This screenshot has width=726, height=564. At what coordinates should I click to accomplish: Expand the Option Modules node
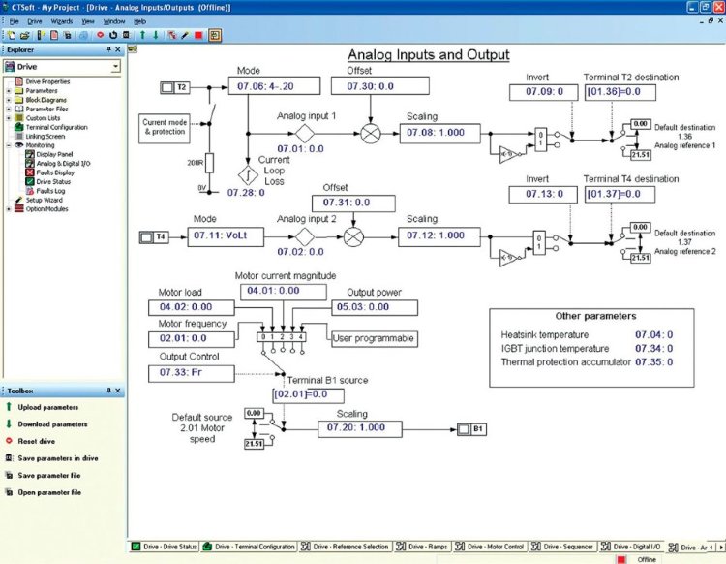point(8,208)
